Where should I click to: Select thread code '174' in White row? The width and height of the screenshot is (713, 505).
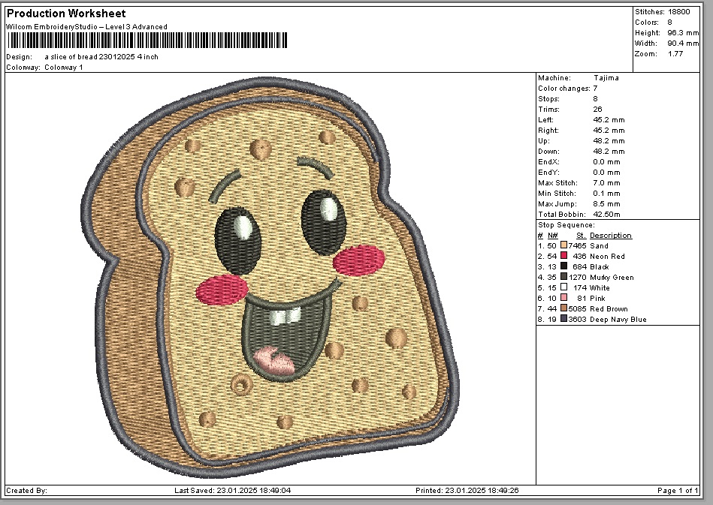tap(580, 287)
